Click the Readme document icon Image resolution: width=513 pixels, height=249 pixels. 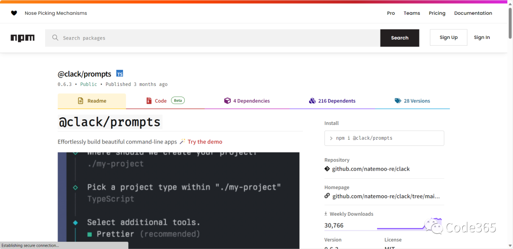pos(80,101)
